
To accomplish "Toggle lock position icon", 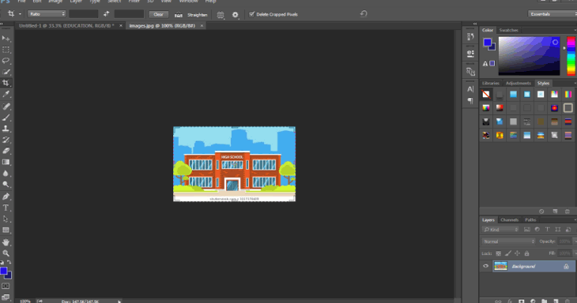I will pyautogui.click(x=518, y=253).
